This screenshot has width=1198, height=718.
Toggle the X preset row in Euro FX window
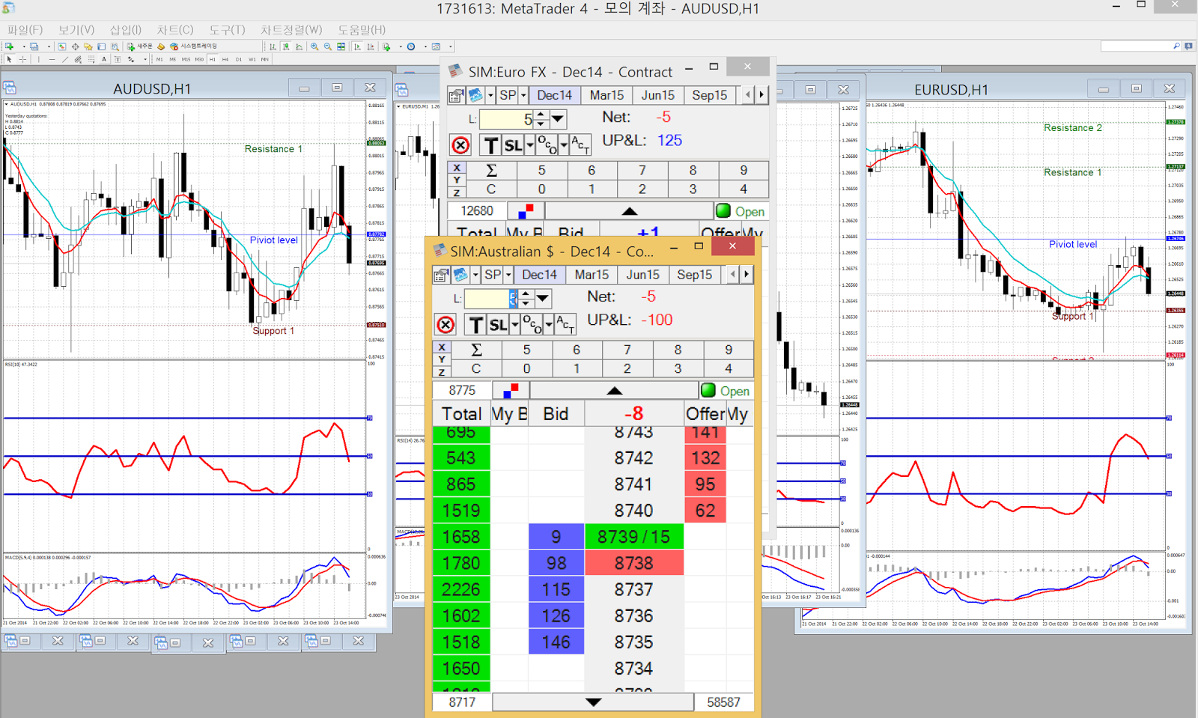(457, 168)
